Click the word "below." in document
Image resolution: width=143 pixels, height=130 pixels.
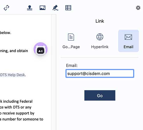[x=5, y=33]
